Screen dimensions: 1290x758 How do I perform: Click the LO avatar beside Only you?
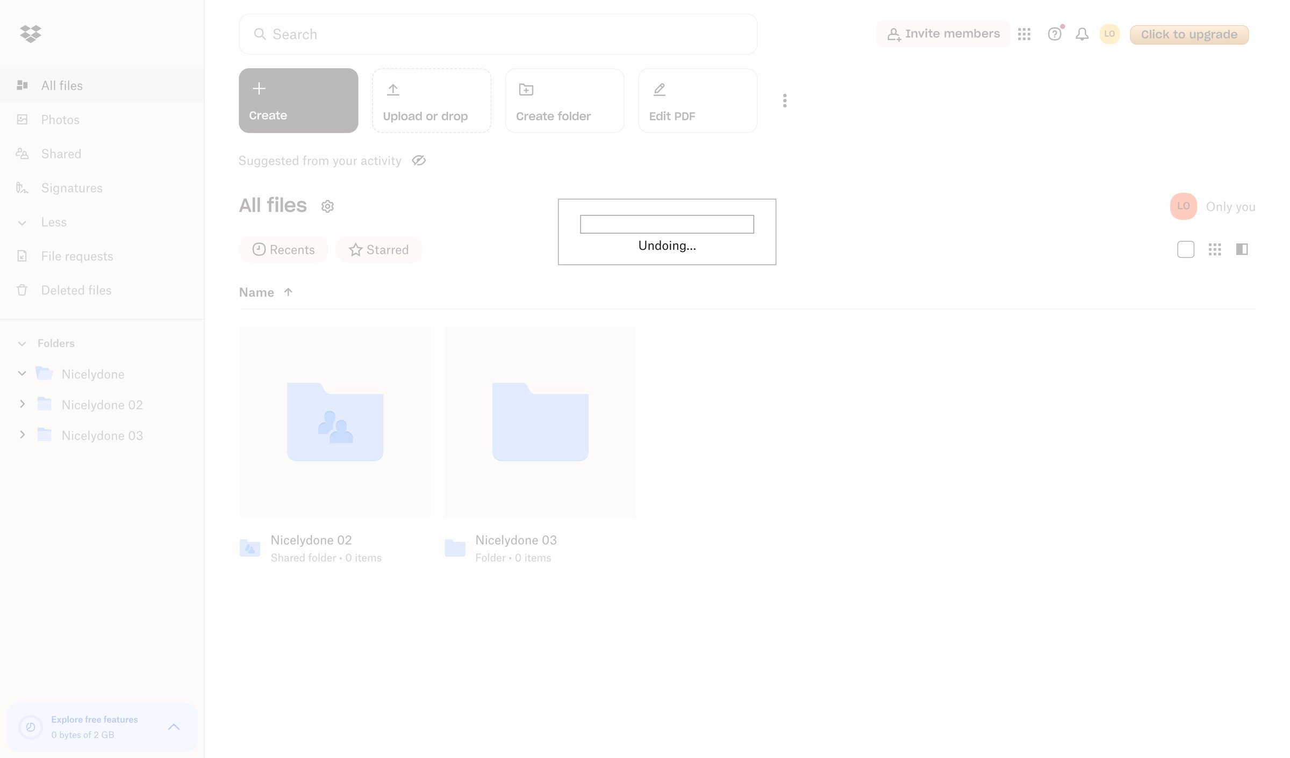point(1184,206)
